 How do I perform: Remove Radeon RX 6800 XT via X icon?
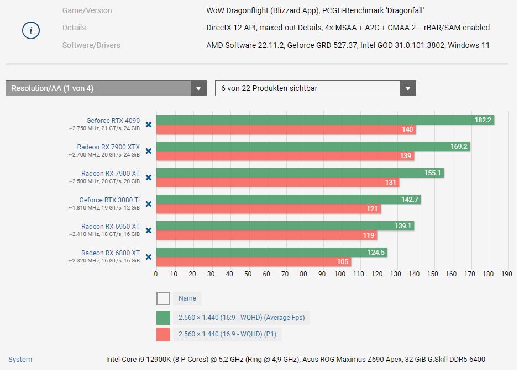pos(149,257)
